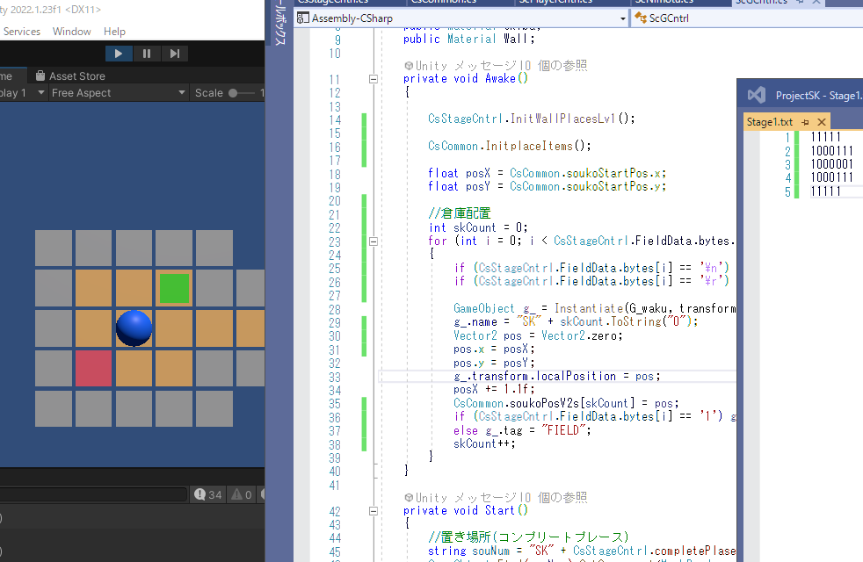Click line number 33 in the code margin
This screenshot has height=562, width=863.
click(x=335, y=378)
